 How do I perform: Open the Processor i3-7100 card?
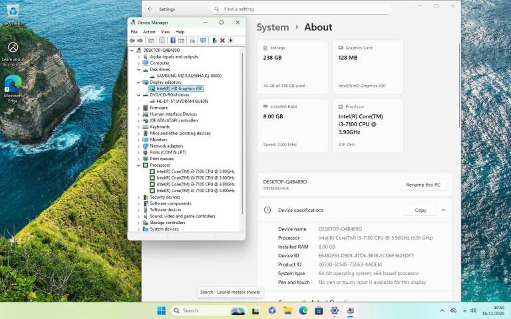pyautogui.click(x=367, y=126)
